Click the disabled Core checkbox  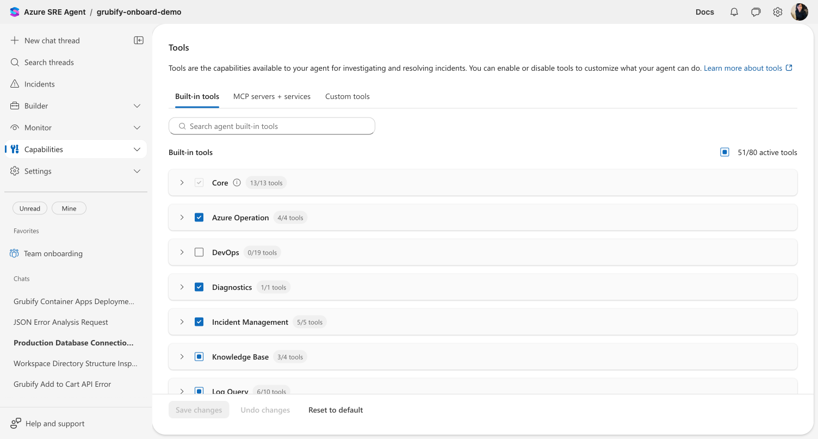(199, 183)
